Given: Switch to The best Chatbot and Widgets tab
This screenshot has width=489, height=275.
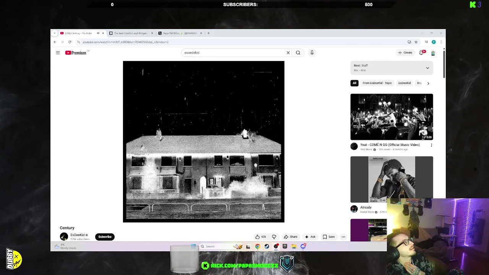Looking at the screenshot, I should [x=131, y=33].
